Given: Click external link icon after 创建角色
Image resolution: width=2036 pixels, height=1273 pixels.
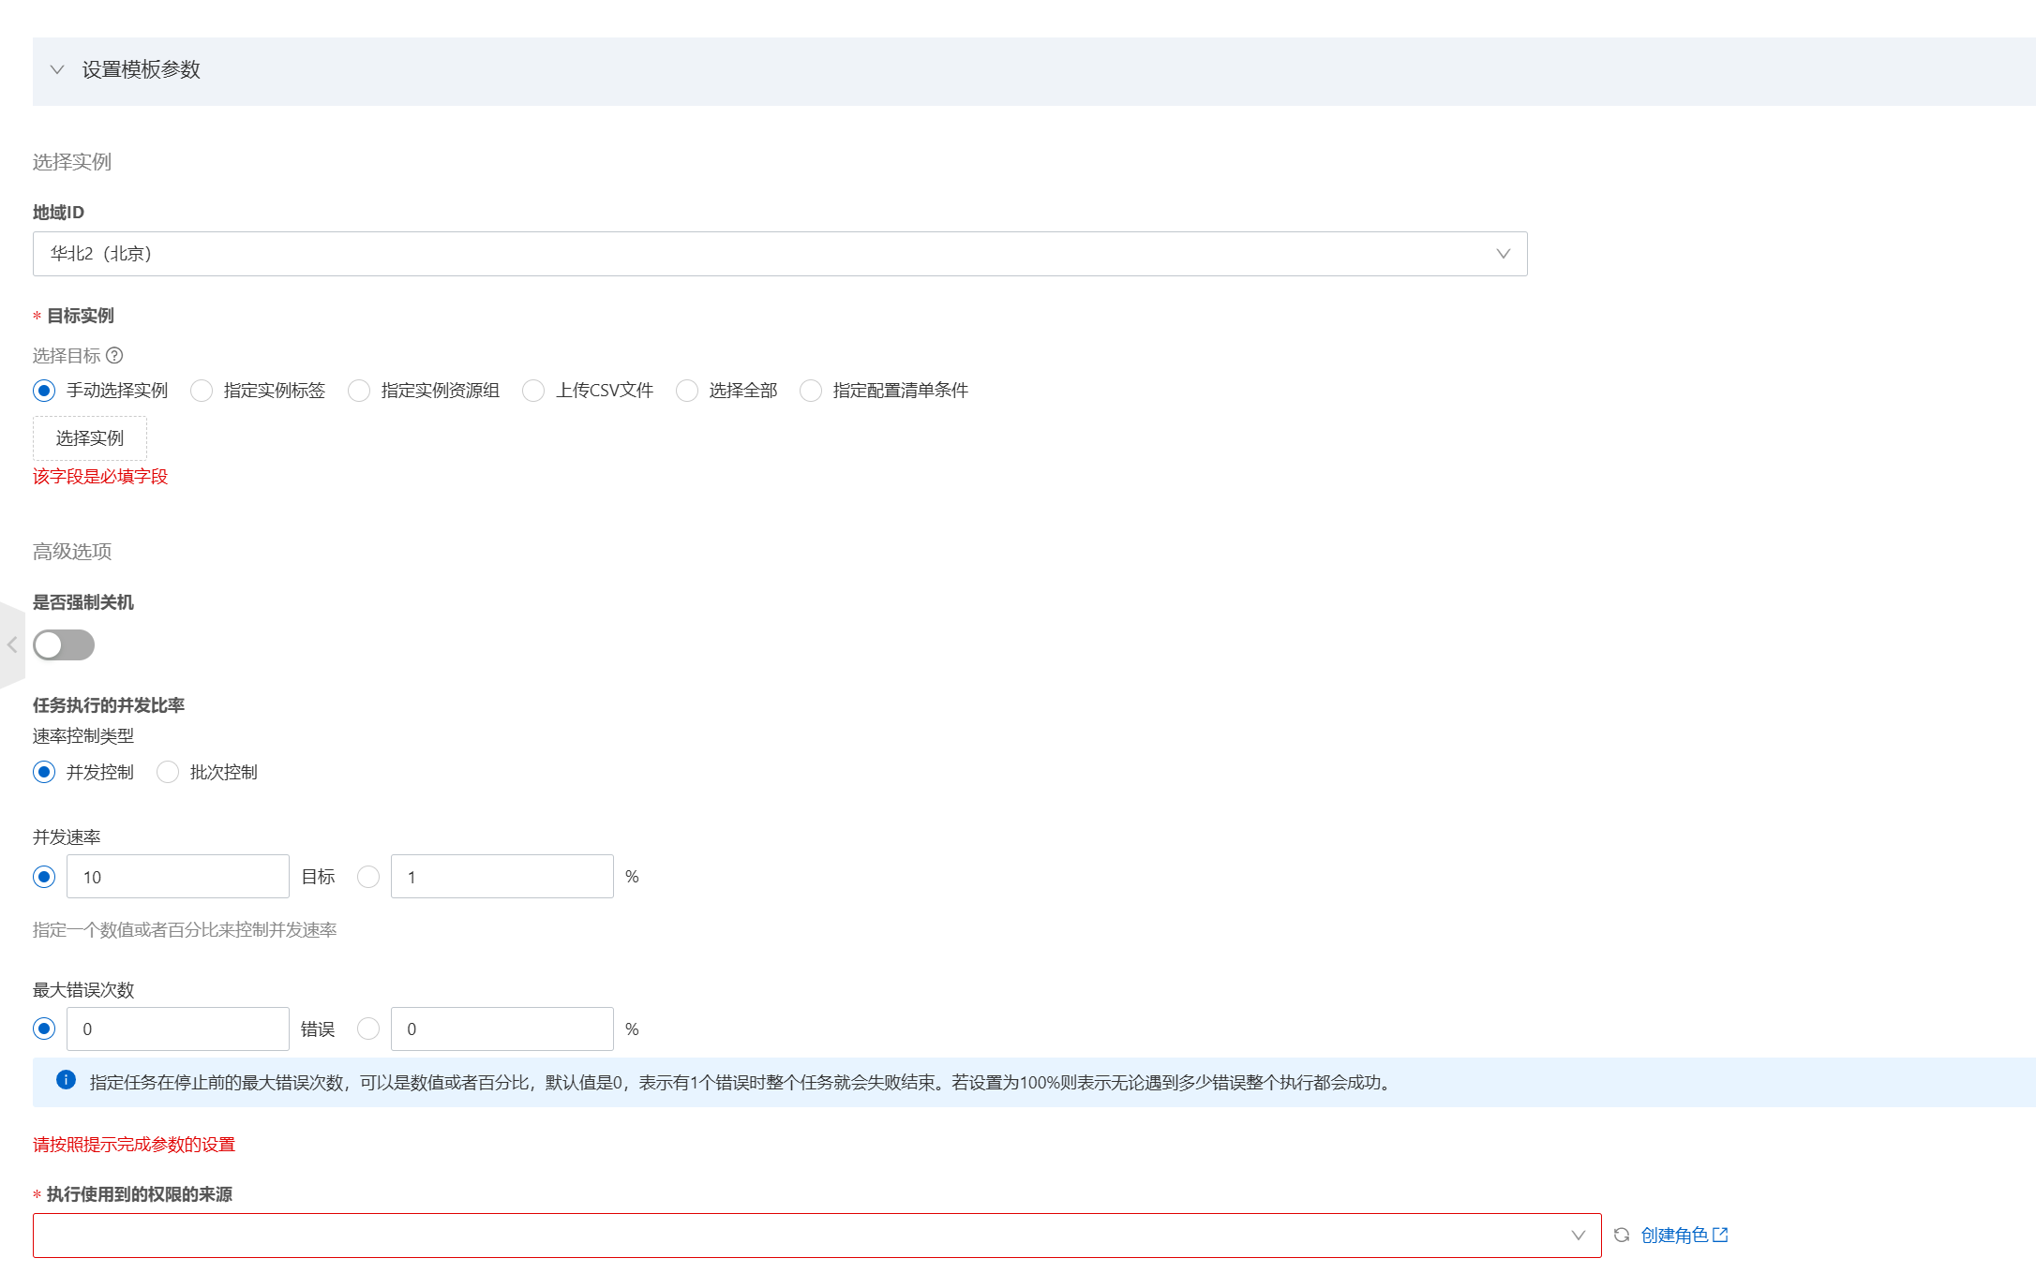Looking at the screenshot, I should (1720, 1236).
